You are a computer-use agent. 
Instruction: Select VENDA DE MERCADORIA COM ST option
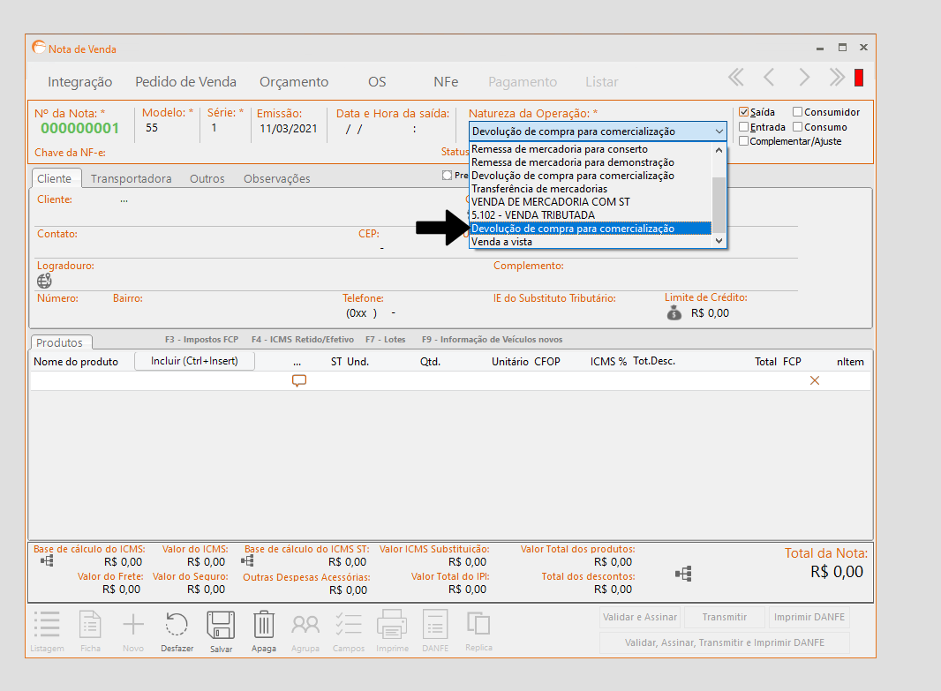click(591, 201)
